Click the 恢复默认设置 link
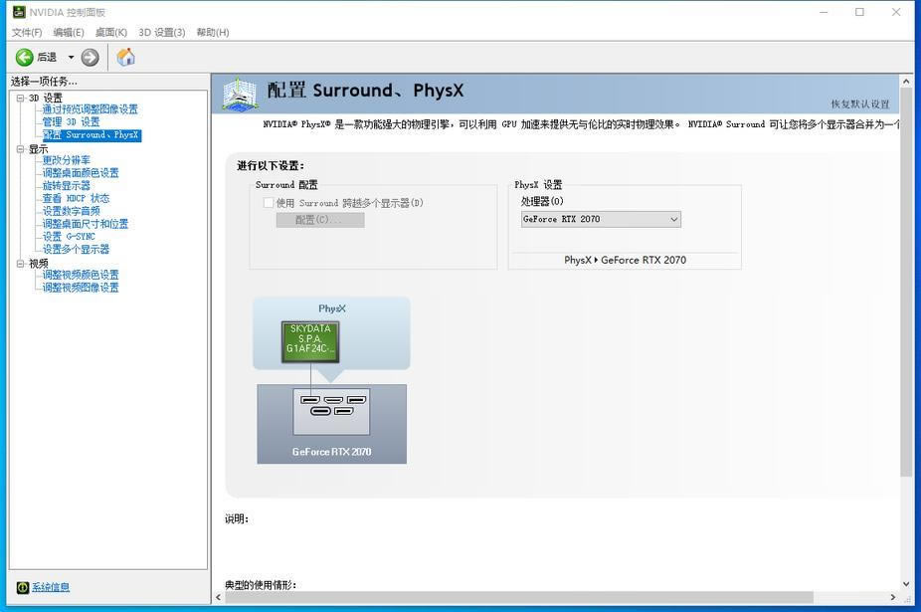This screenshot has width=921, height=612. (860, 104)
